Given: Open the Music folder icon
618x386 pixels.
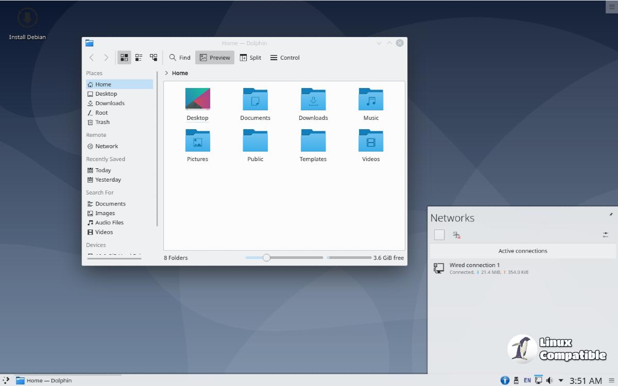Looking at the screenshot, I should coord(371,100).
